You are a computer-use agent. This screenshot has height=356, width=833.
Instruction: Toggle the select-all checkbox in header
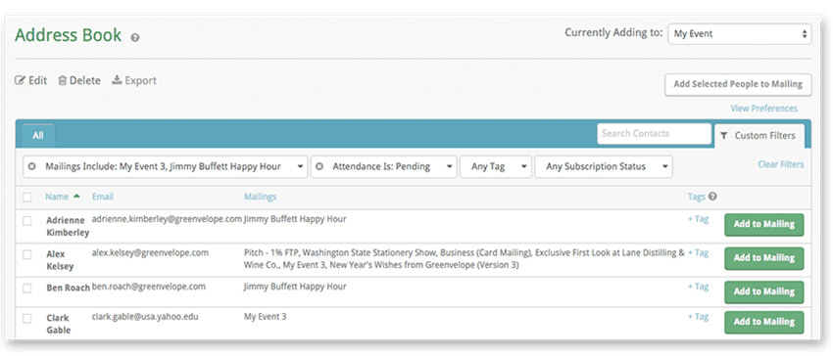pos(27,198)
